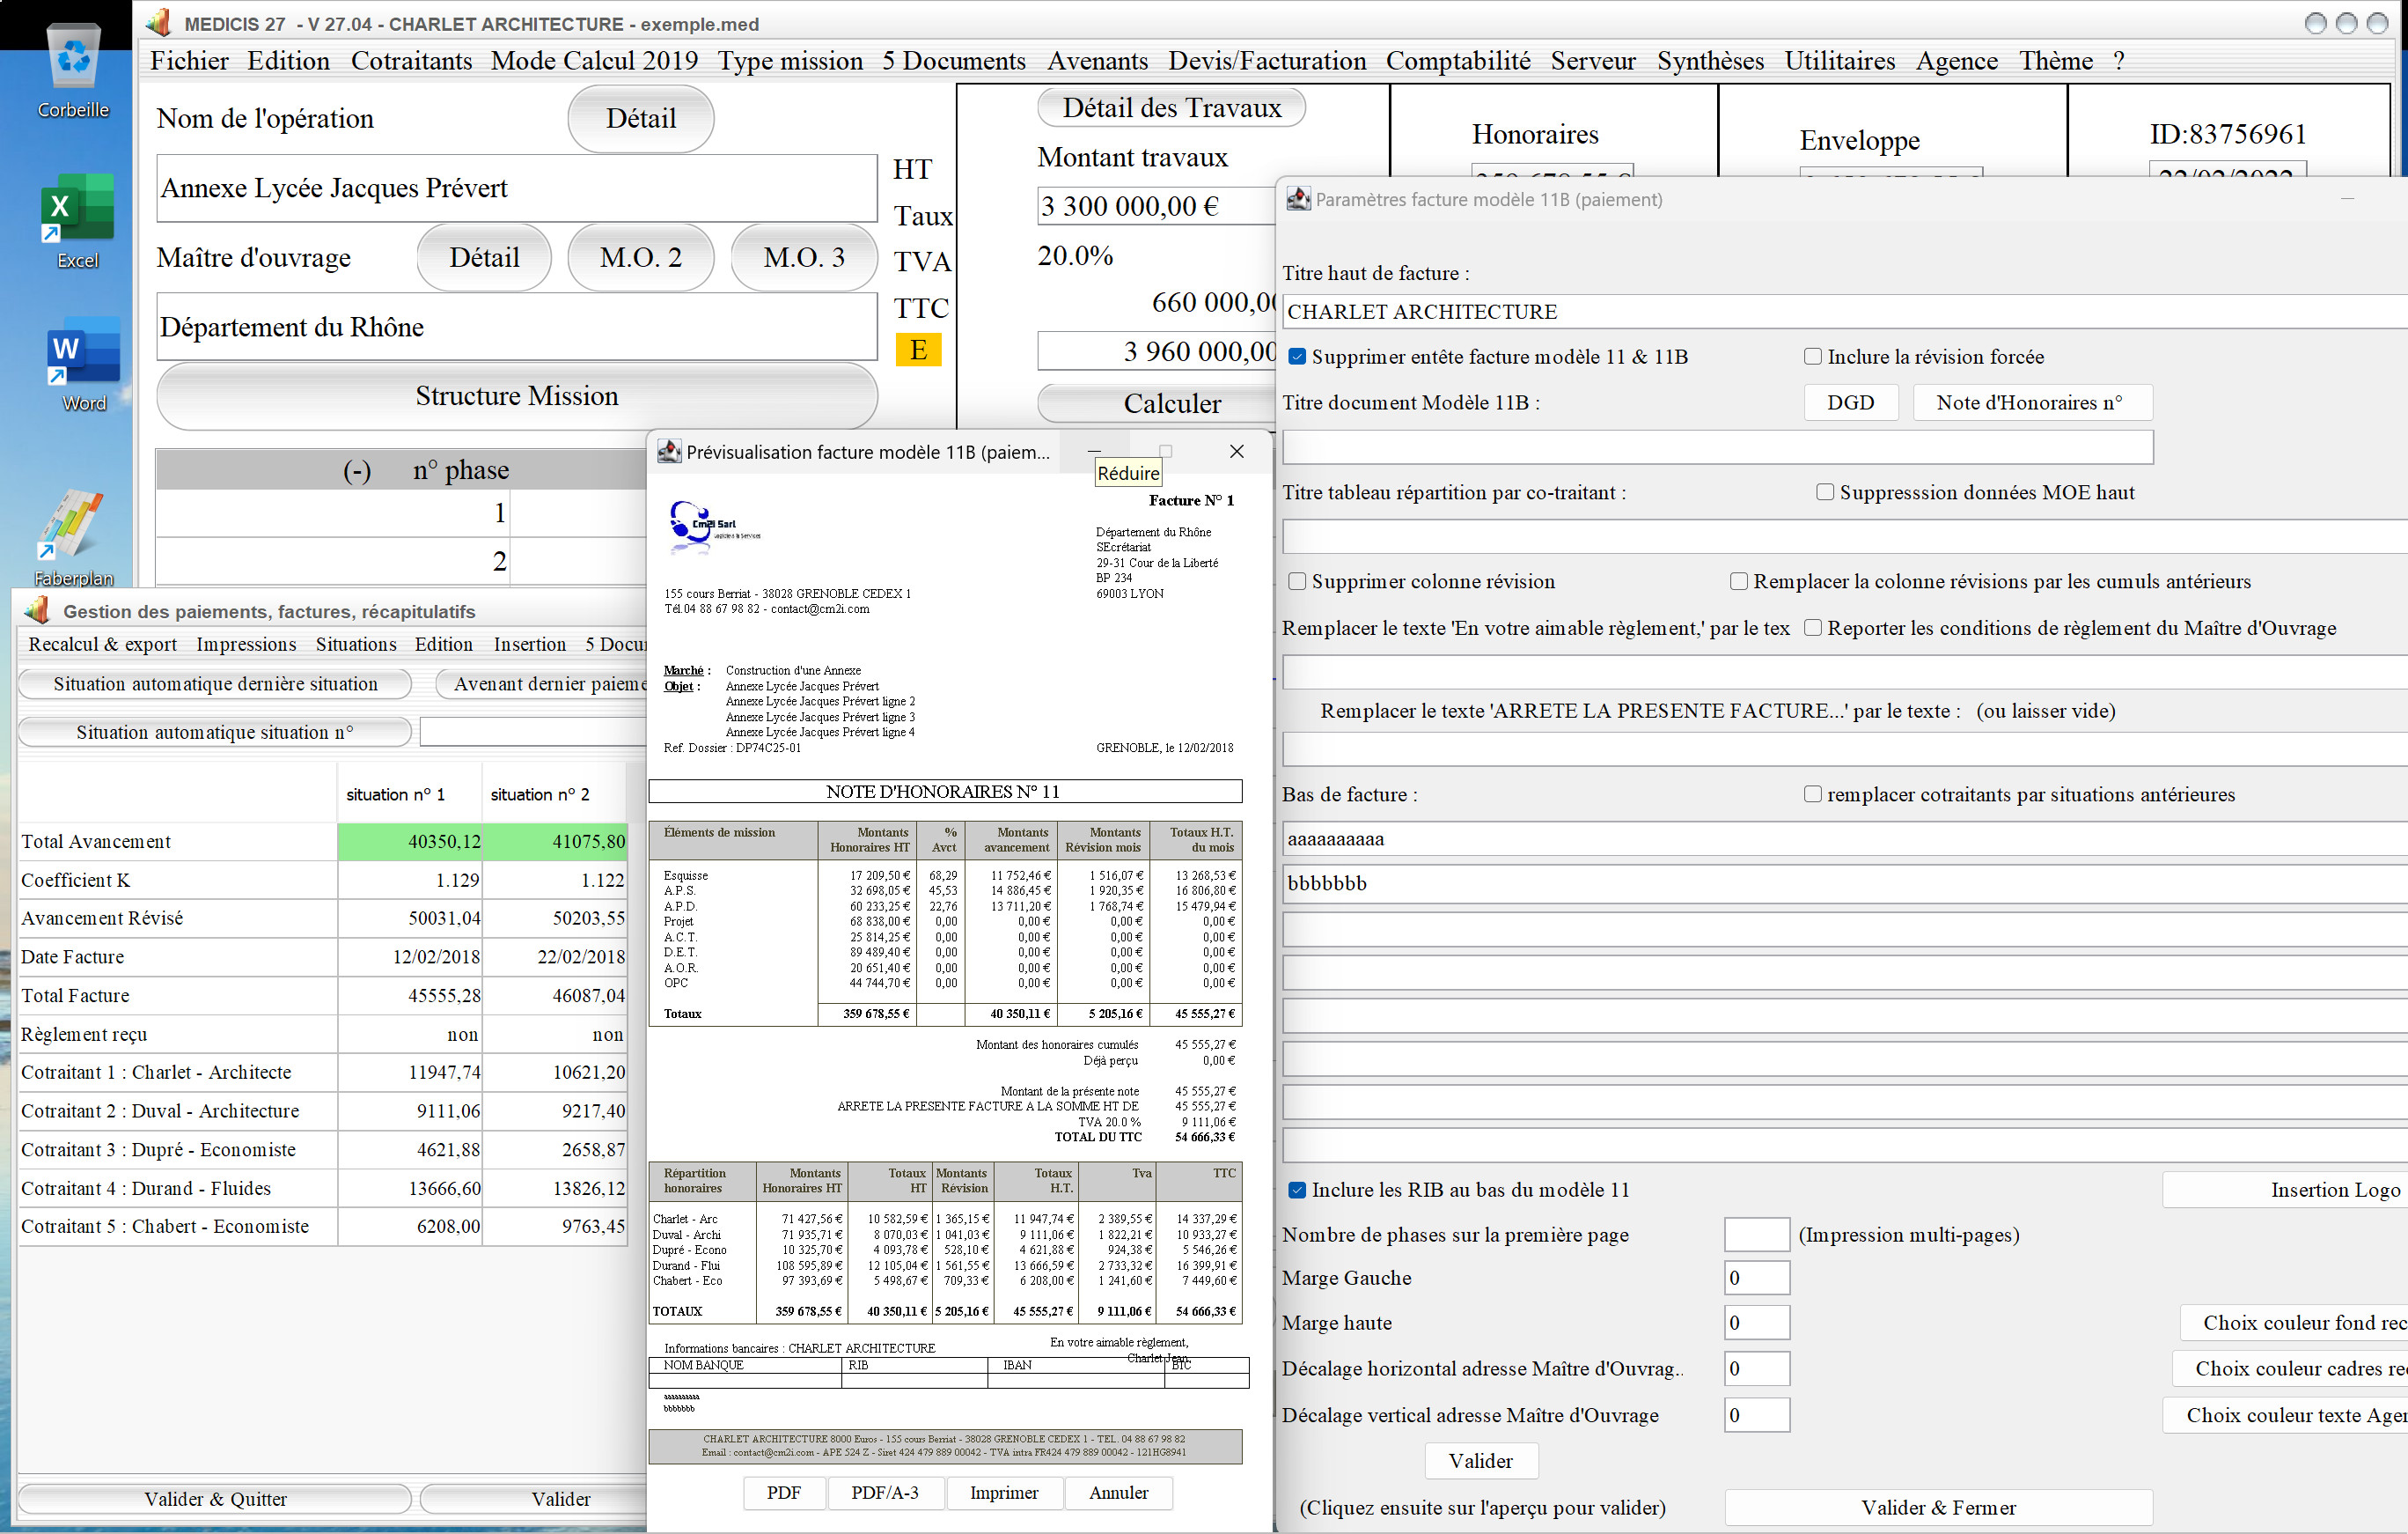Check Suppresssion données MOE haut
Screen dimensions: 2408x1534
[x=1825, y=491]
